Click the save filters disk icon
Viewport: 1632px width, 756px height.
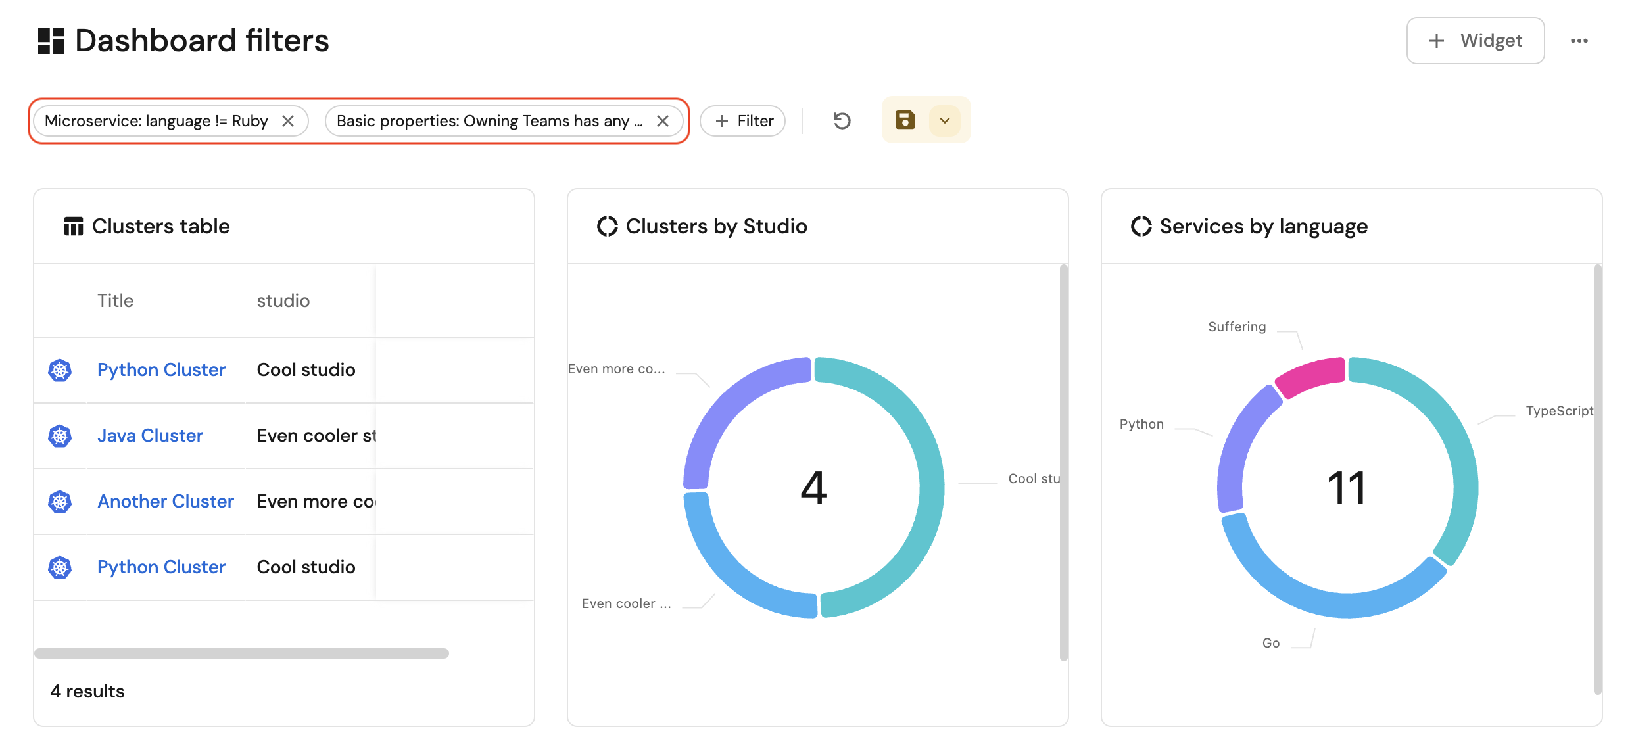(905, 120)
